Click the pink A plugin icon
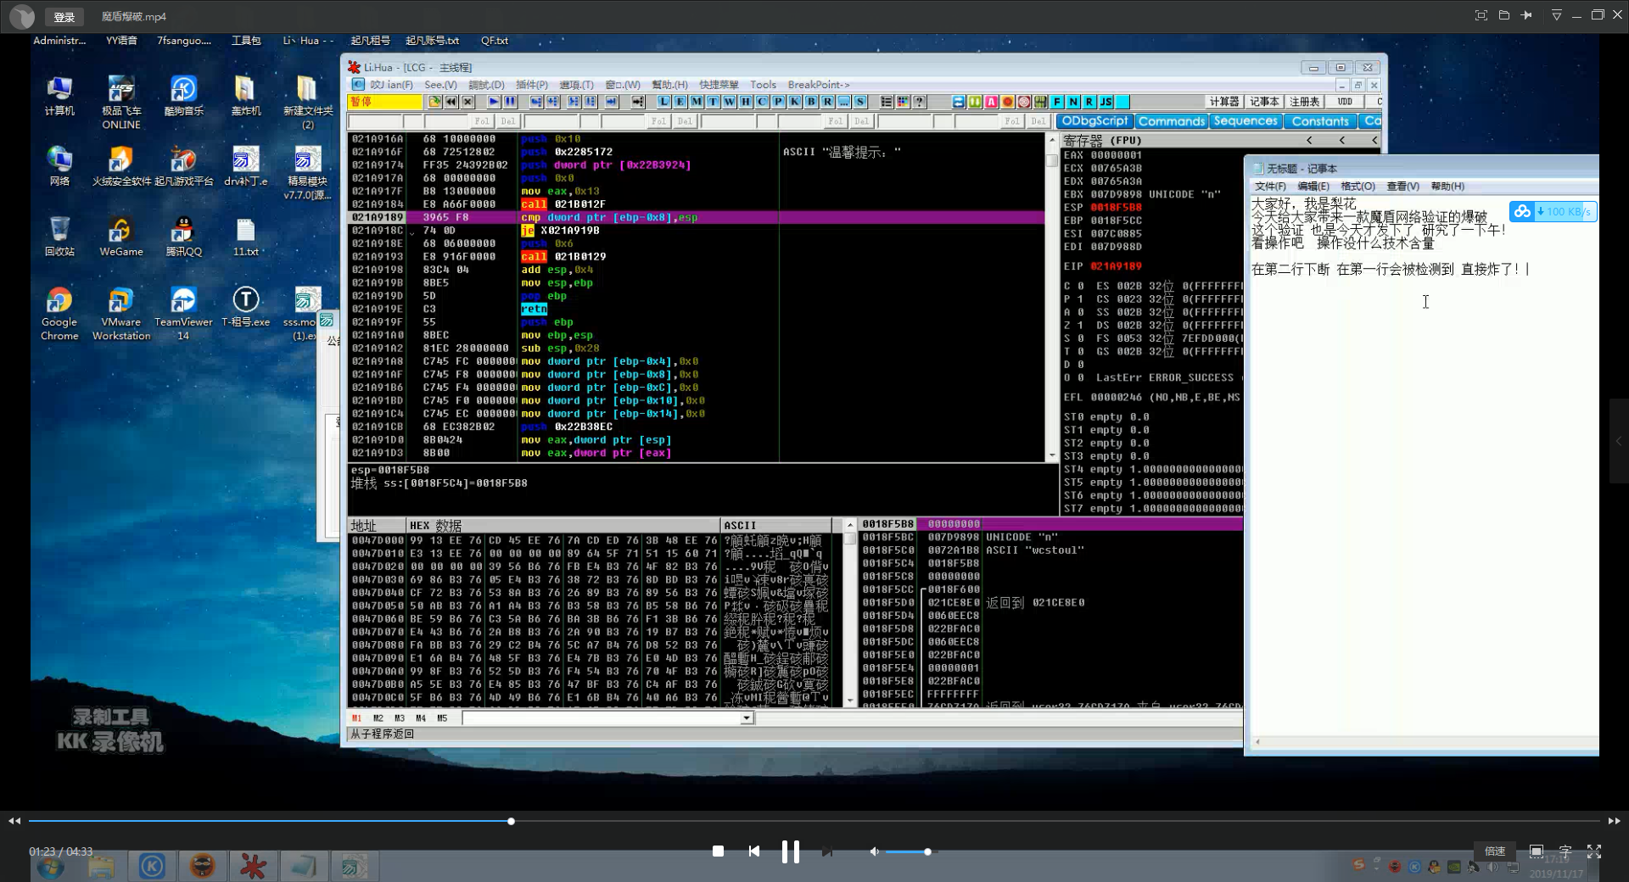 (991, 102)
